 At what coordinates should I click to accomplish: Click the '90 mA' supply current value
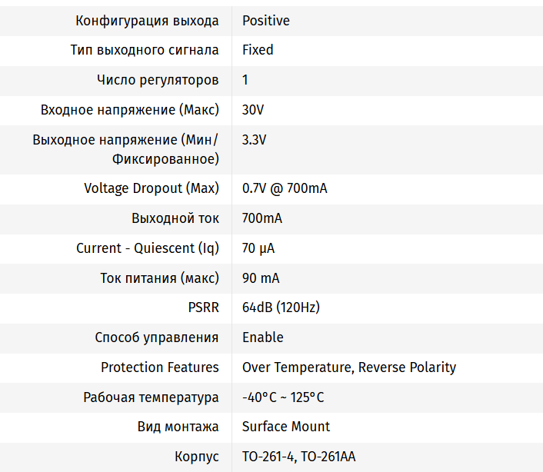point(261,278)
